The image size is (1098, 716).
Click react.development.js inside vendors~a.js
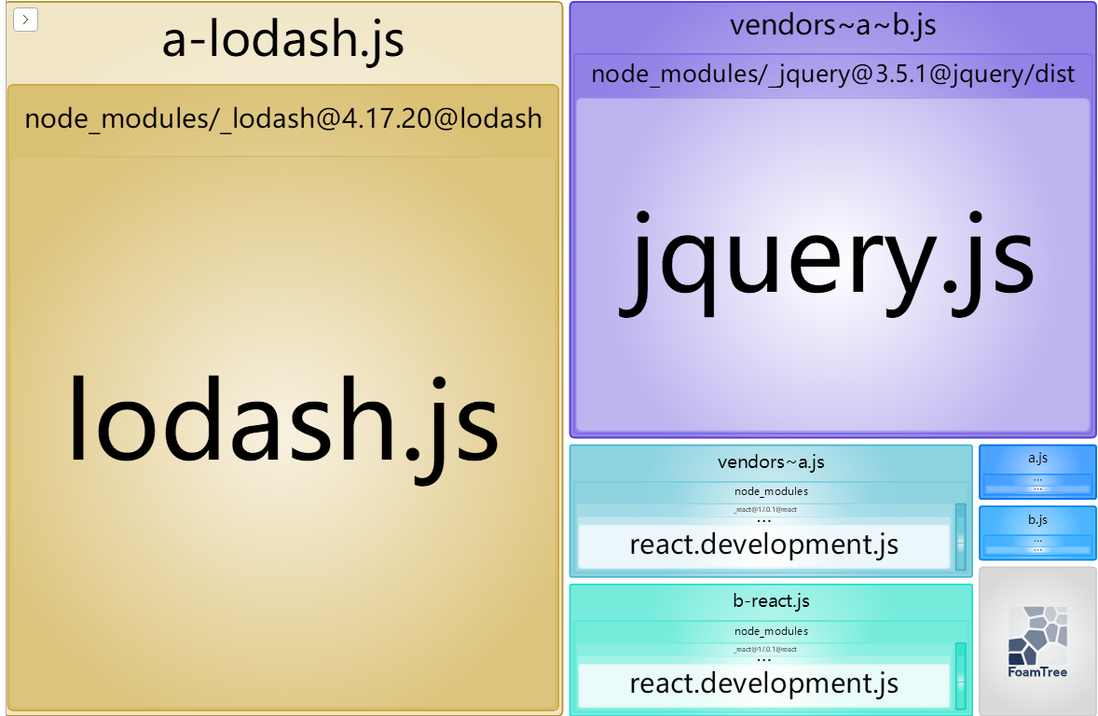point(764,545)
